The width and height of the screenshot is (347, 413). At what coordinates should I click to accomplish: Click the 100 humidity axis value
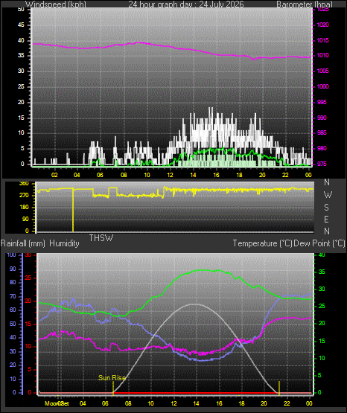click(11, 254)
